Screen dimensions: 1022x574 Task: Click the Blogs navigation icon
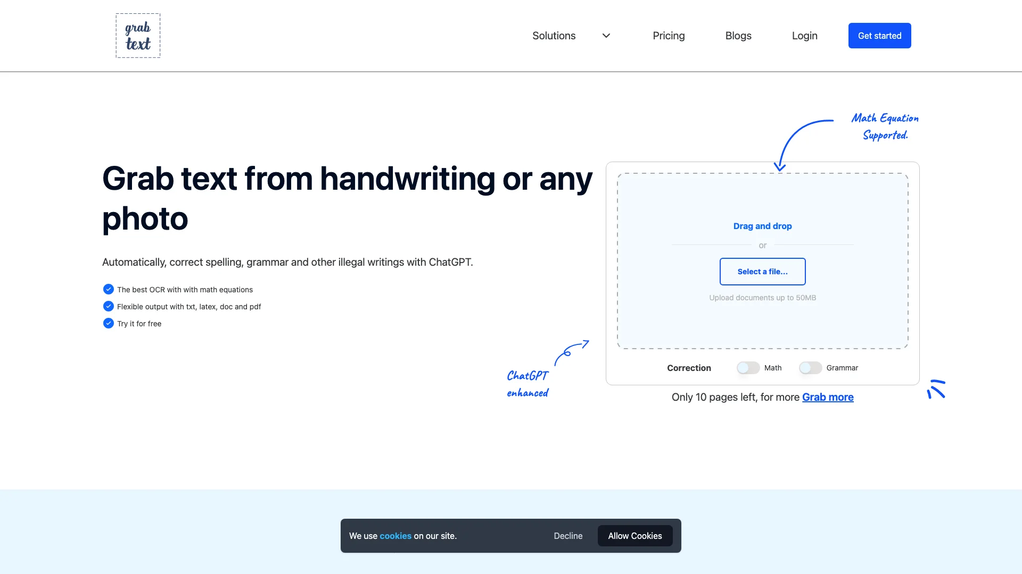pyautogui.click(x=738, y=36)
